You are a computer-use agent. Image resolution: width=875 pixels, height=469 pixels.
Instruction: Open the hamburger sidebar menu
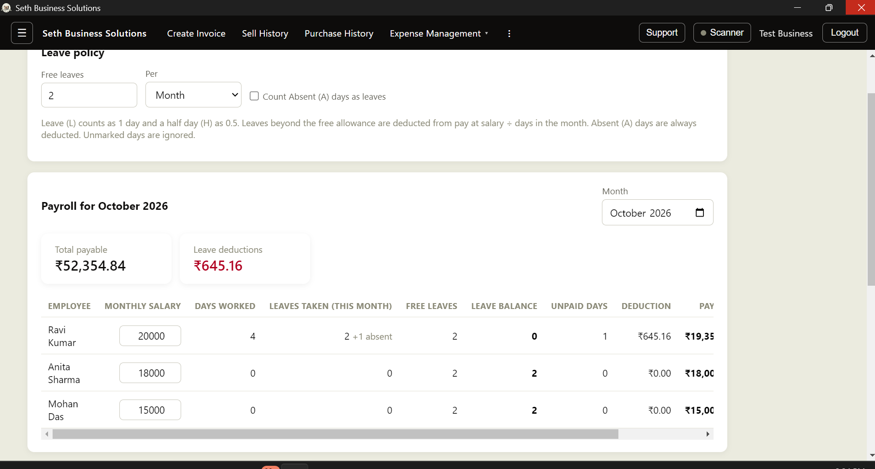click(21, 33)
